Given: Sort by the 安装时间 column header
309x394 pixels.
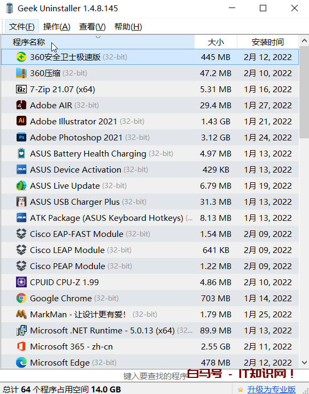Looking at the screenshot, I should pos(268,42).
